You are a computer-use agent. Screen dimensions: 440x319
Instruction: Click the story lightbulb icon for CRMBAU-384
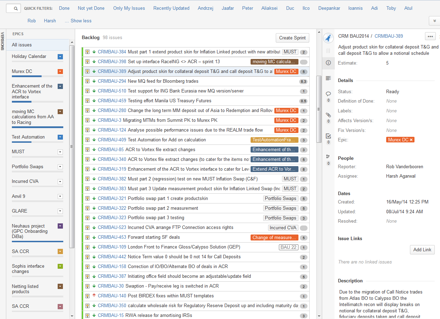coord(87,52)
